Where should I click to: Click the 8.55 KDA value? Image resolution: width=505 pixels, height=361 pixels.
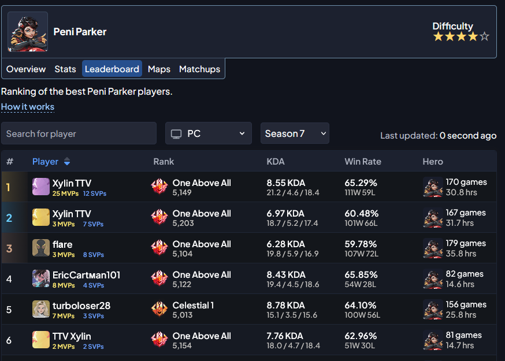[285, 183]
